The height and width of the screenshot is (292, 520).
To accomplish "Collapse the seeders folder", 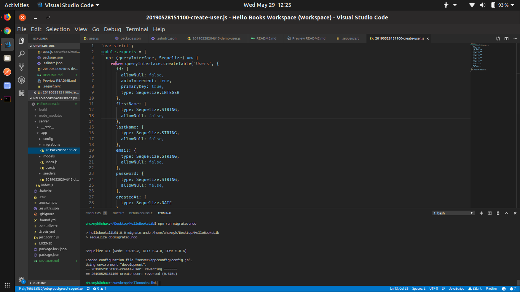I will (x=54, y=173).
